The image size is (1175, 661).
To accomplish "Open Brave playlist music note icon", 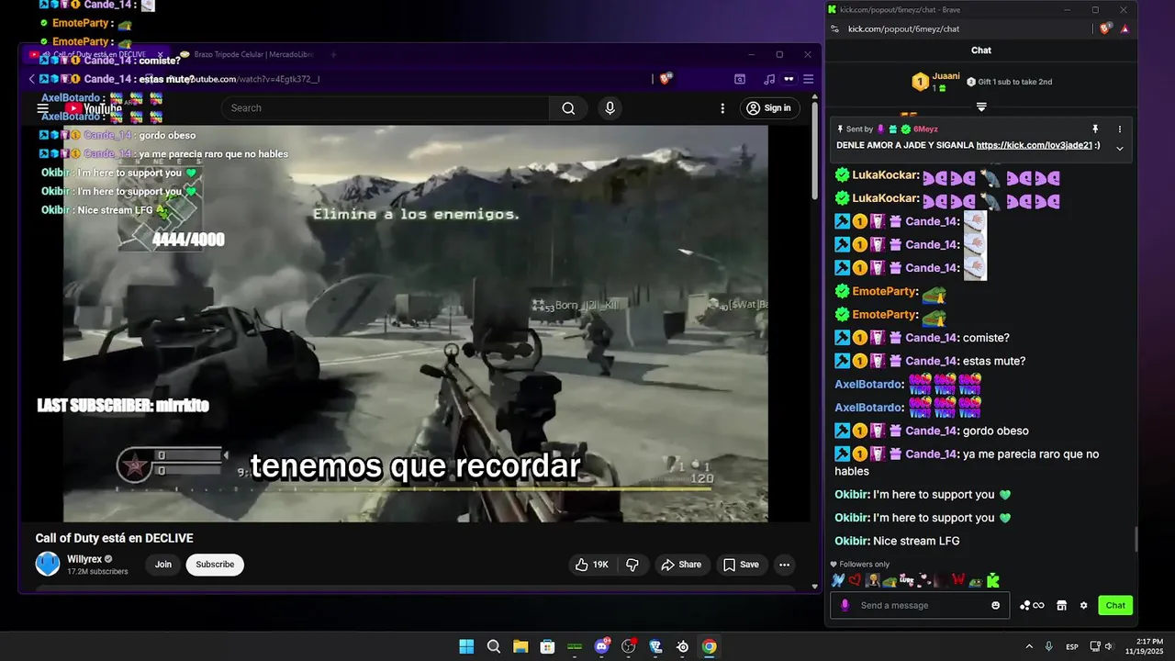I will point(769,79).
